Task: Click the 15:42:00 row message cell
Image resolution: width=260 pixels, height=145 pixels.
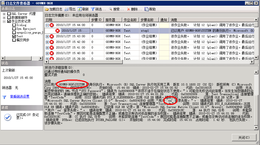Action: (211, 42)
